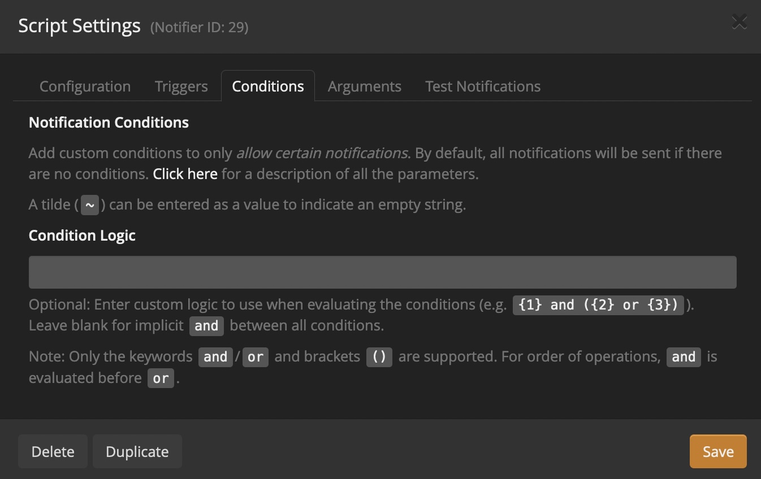This screenshot has height=479, width=761.
Task: Switch to the Arguments tab
Action: click(x=364, y=86)
